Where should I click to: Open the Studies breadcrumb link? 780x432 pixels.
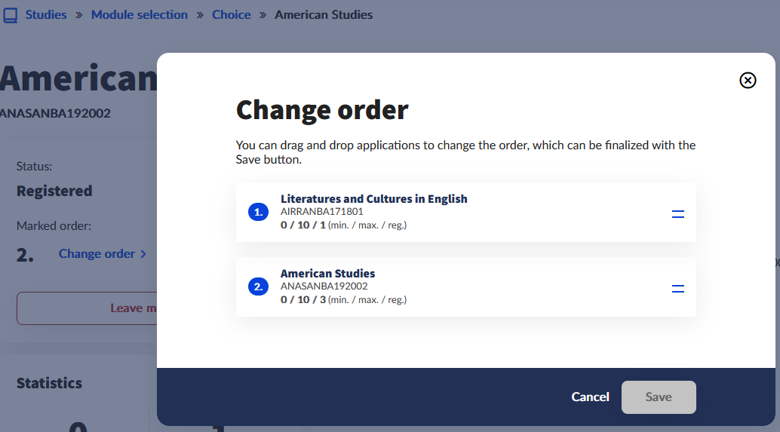click(x=46, y=14)
